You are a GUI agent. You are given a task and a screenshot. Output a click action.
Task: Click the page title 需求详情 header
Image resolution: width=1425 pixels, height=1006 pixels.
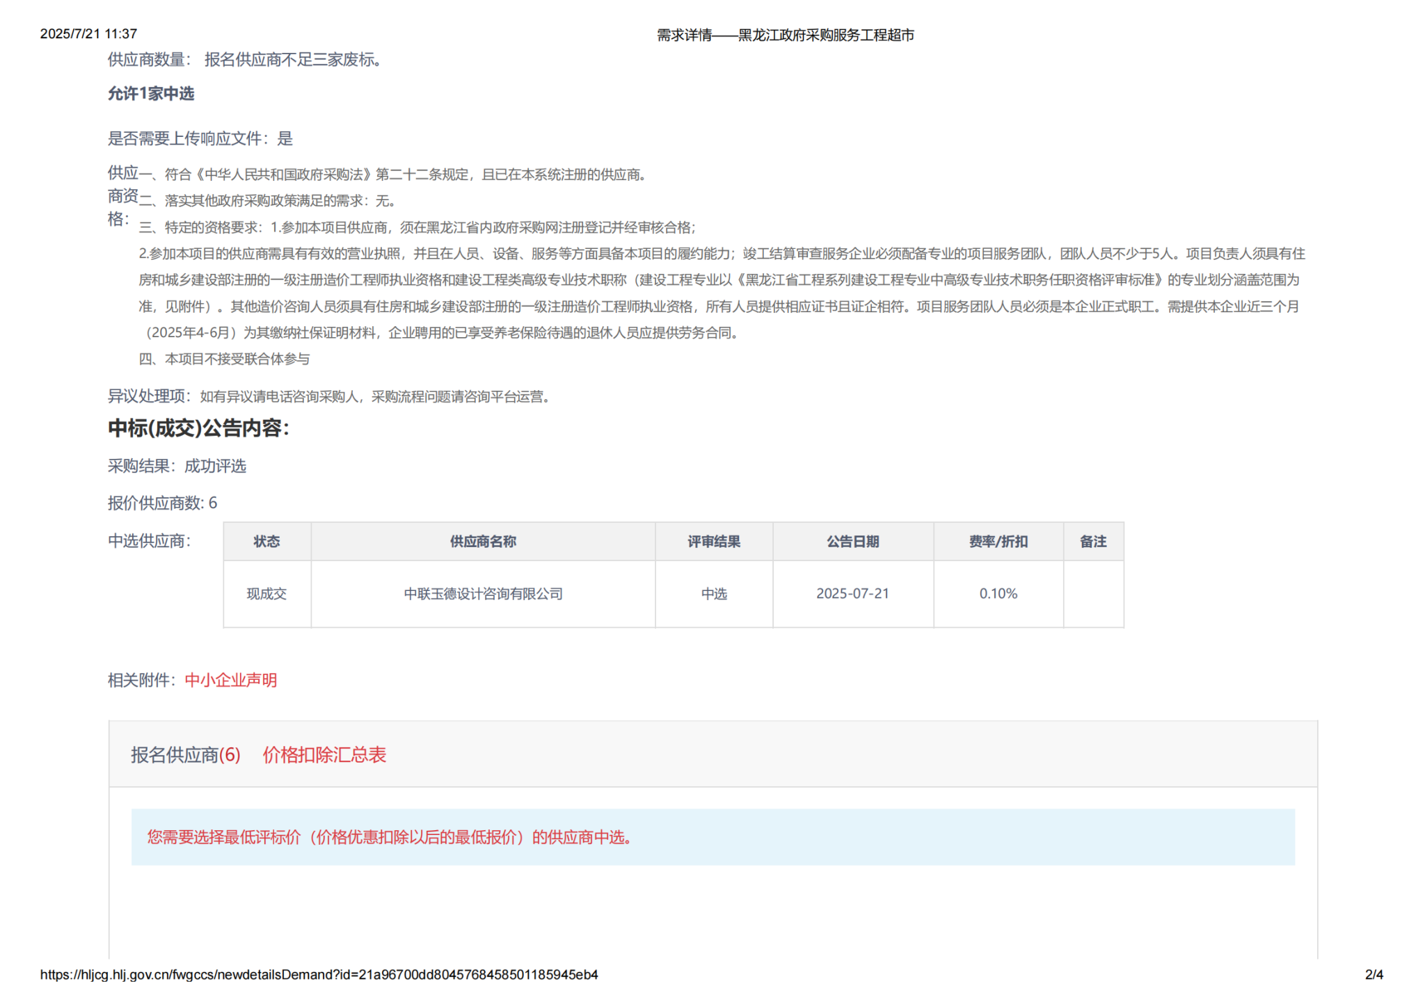[x=785, y=35]
